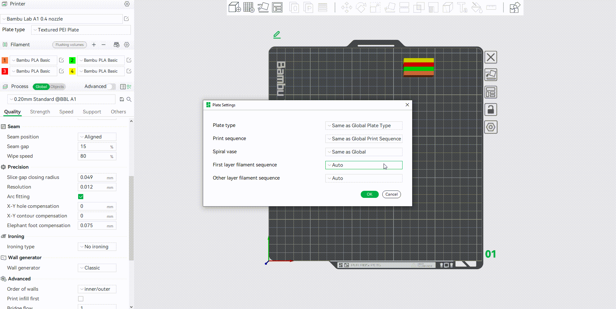Open the Seam position dropdown
This screenshot has width=616, height=309.
[x=97, y=137]
